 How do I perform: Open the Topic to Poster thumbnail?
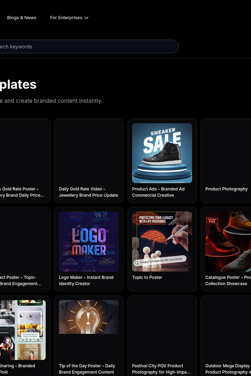[x=162, y=242]
